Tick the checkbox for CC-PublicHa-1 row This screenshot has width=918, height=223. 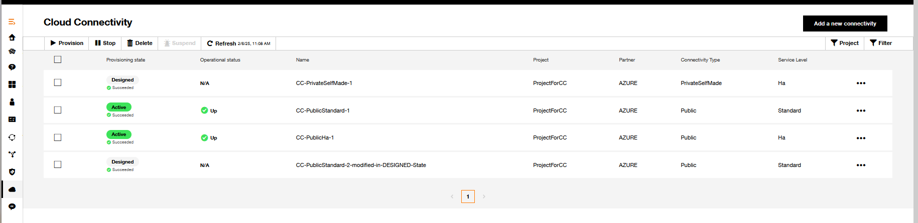58,137
